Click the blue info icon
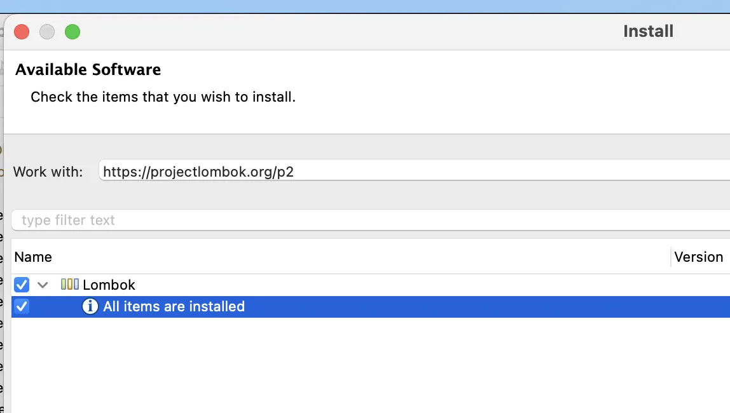 (90, 307)
